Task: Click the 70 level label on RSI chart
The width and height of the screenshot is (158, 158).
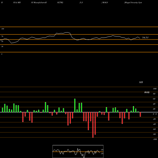Action: click(2, 36)
